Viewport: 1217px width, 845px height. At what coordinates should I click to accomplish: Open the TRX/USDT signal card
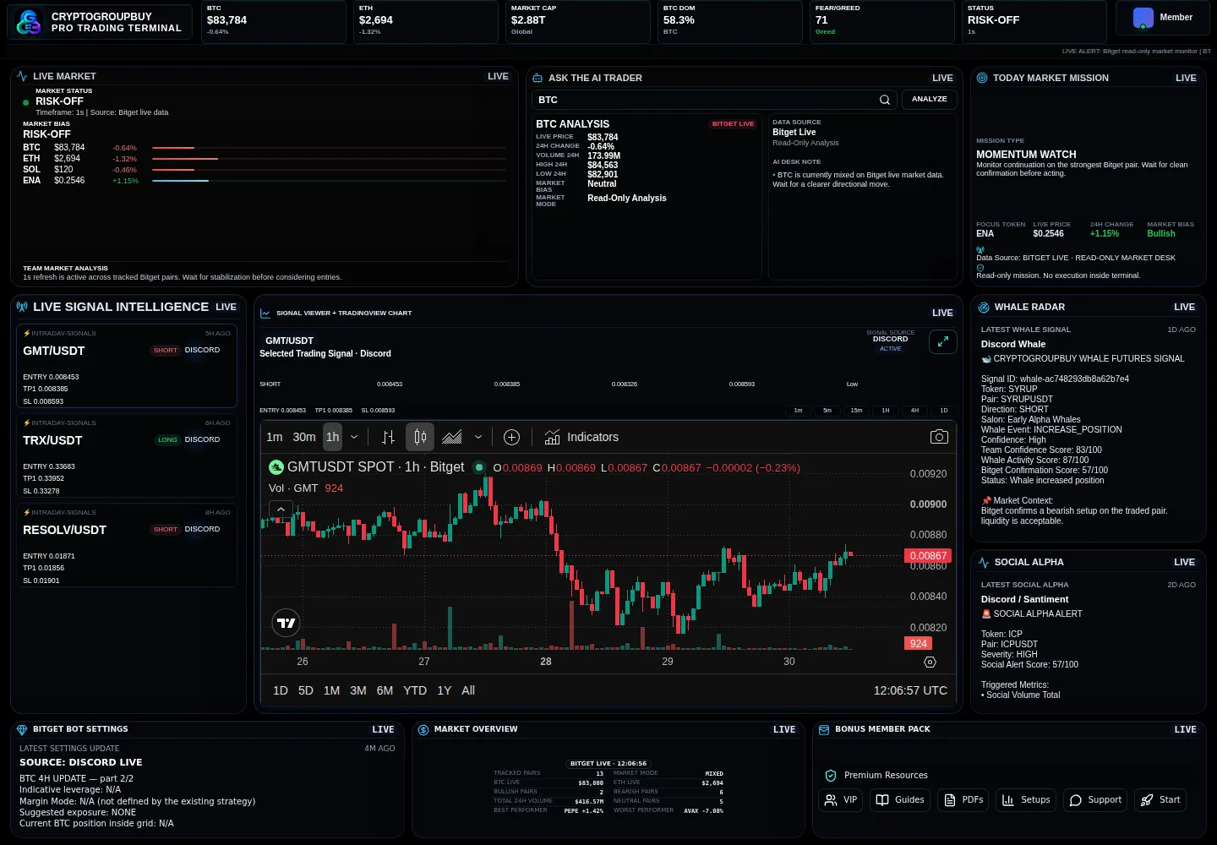tap(127, 456)
